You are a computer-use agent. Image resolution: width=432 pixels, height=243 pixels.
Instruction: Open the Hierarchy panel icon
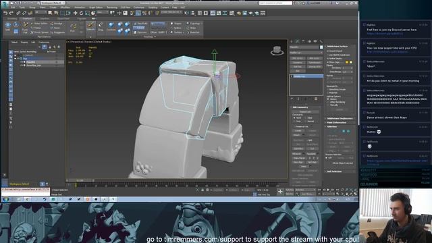[303, 41]
